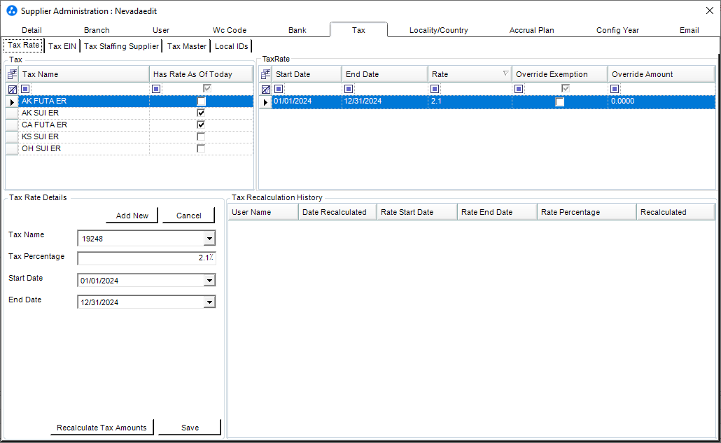
Task: Toggle Override Exemption filter row checkbox
Action: [x=566, y=88]
